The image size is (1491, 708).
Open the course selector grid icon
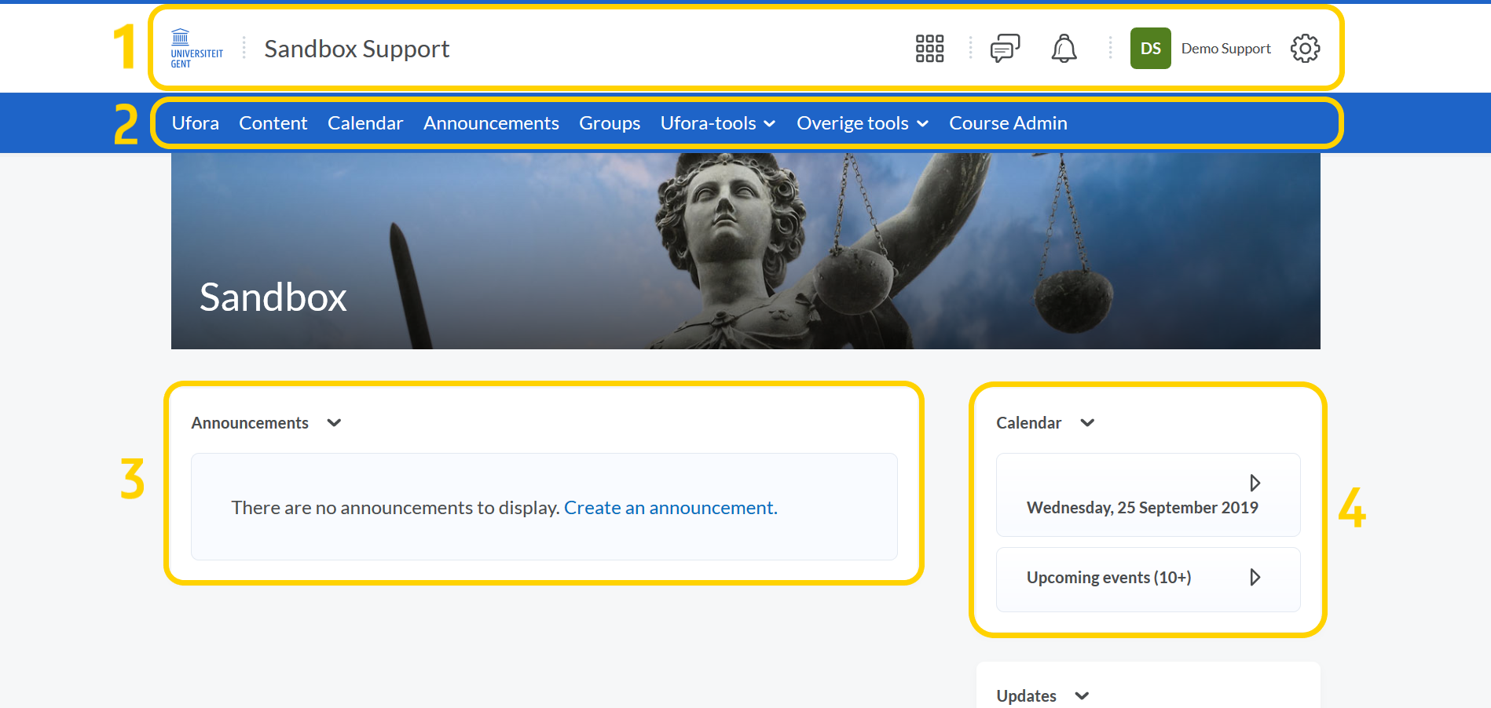coord(929,49)
